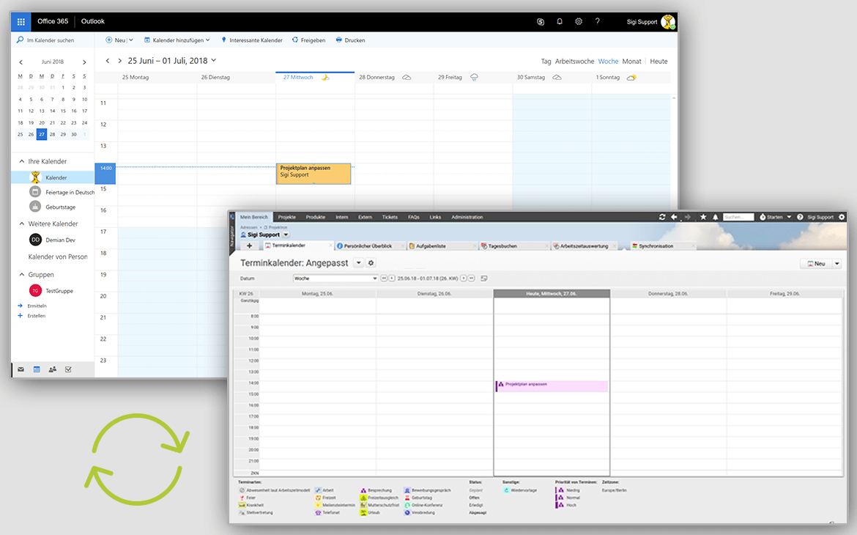Jump to Heute in Outlook calendar
Screen dimensions: 857x535
click(x=658, y=62)
